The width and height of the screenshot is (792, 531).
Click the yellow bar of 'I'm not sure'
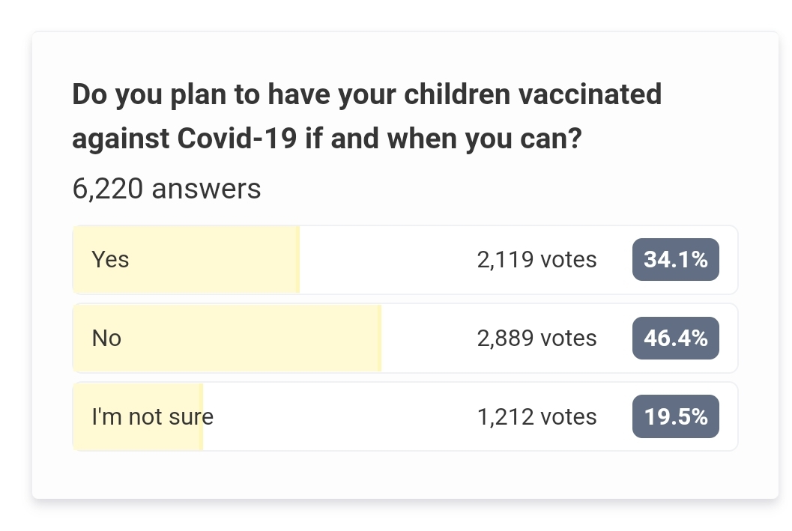coord(138,417)
